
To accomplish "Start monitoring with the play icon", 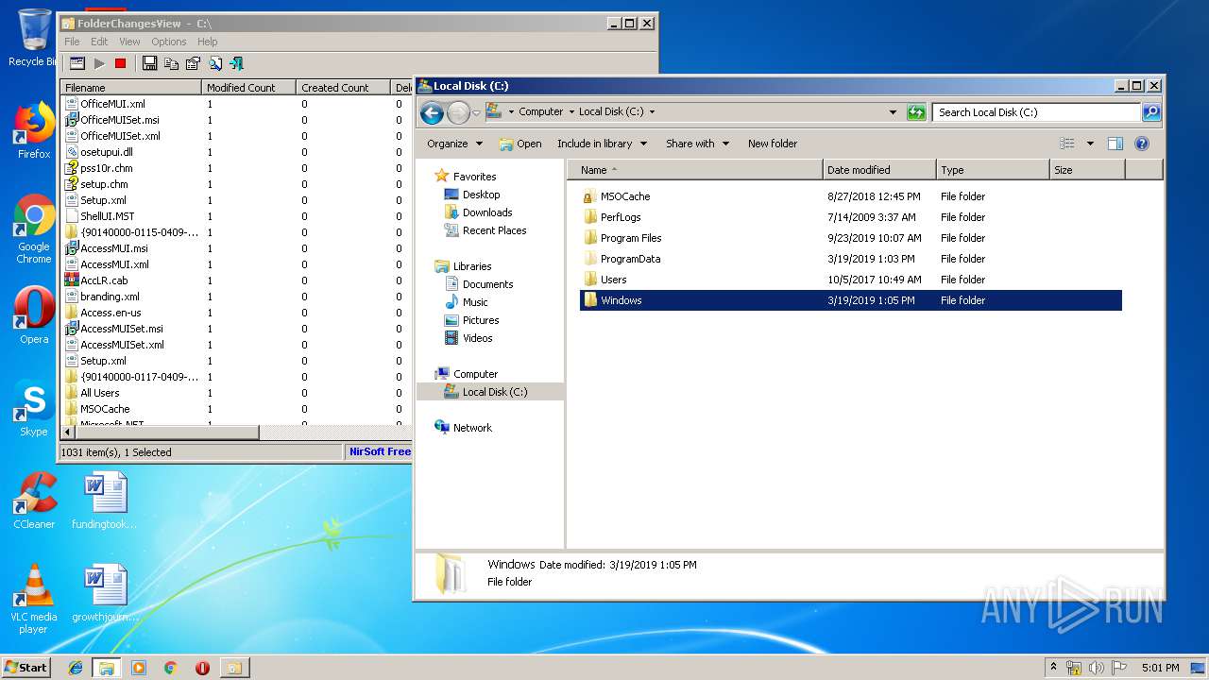I will point(99,63).
